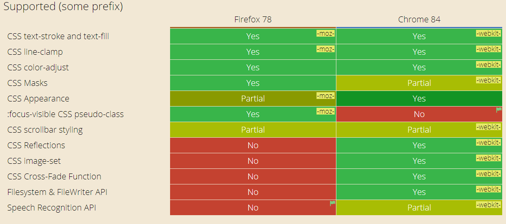506x224 pixels.
Task: Click -webkit- prefix badge on CSS line-clamp row
Action: coord(488,49)
